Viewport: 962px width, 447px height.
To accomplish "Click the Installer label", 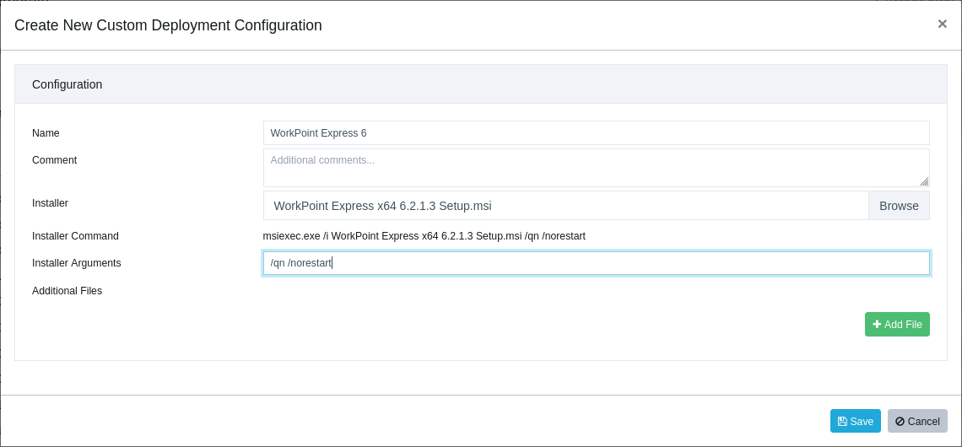I will point(51,203).
